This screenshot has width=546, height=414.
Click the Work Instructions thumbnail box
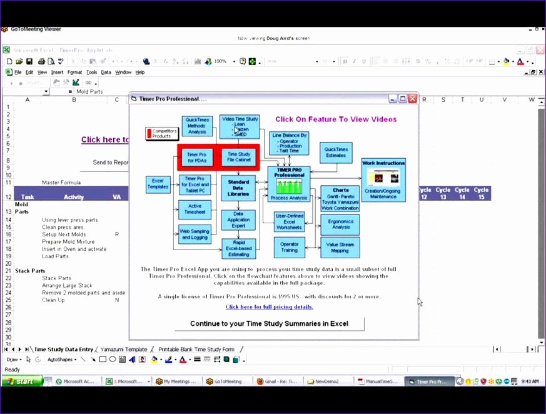383,179
